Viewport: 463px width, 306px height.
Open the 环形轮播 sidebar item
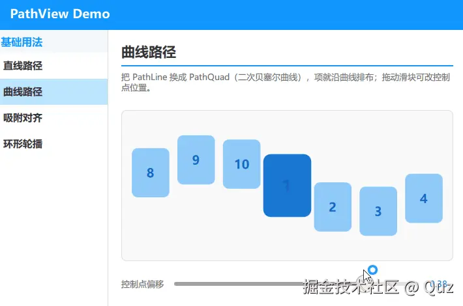point(53,144)
